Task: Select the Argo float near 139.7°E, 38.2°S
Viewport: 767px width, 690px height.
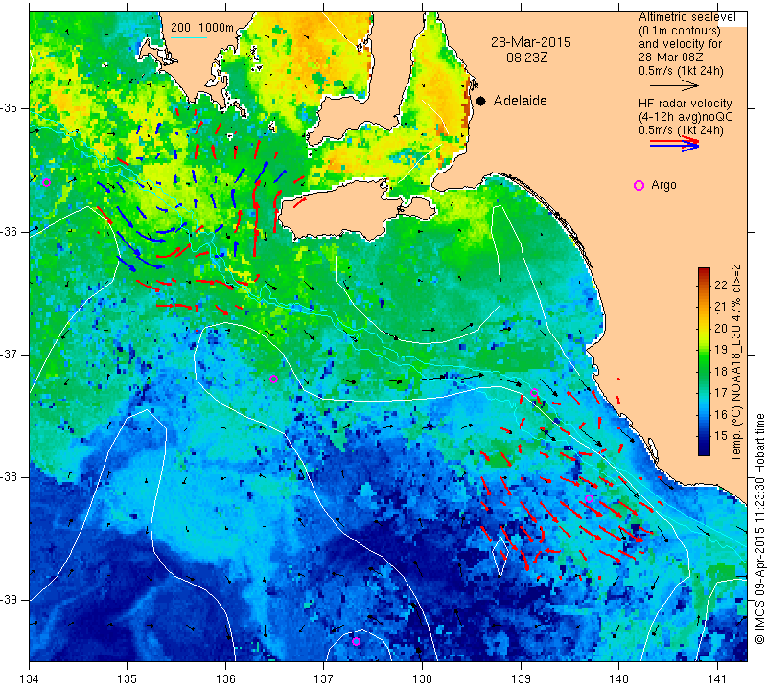Action: click(x=589, y=498)
